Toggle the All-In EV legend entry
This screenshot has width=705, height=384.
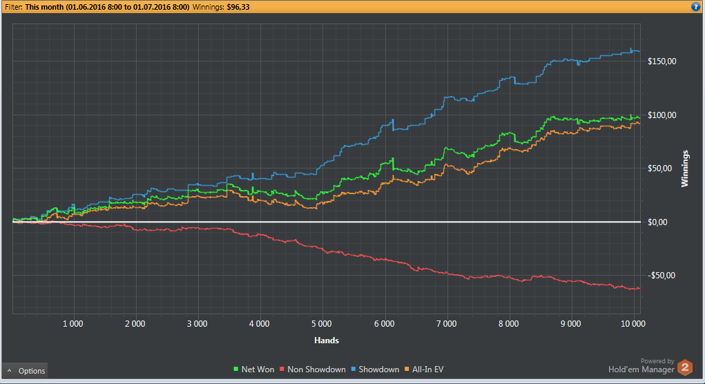(424, 369)
